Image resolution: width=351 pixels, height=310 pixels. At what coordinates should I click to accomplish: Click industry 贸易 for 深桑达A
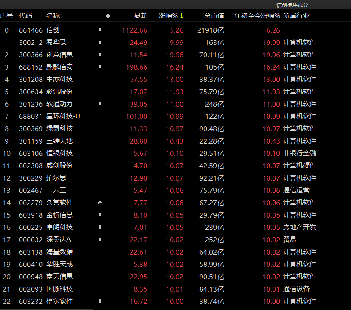[289, 240]
